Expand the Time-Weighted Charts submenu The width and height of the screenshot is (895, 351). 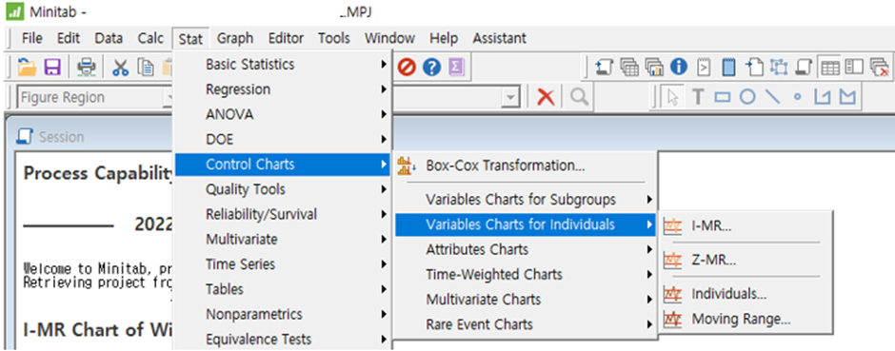tap(526, 275)
